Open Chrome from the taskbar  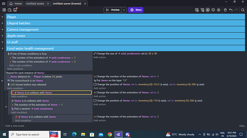(x=110, y=134)
